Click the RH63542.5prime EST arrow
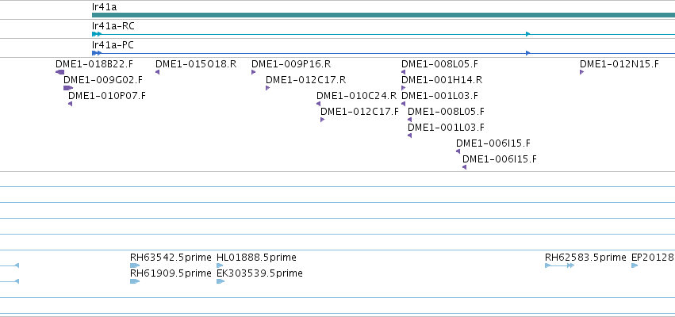The image size is (675, 317). pyautogui.click(x=135, y=265)
